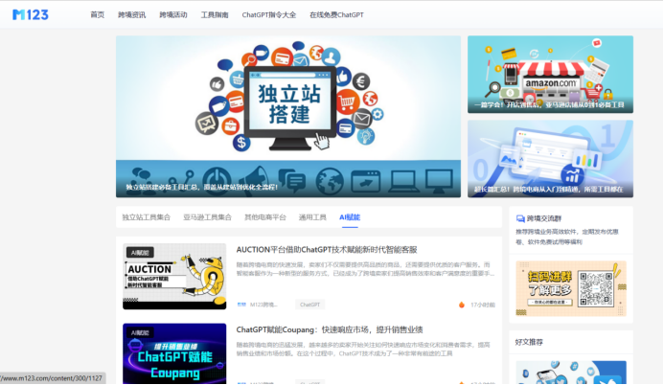Click the M123跨境 author name on AUCTION article
Viewport: 664px width, 385px height.
point(263,305)
